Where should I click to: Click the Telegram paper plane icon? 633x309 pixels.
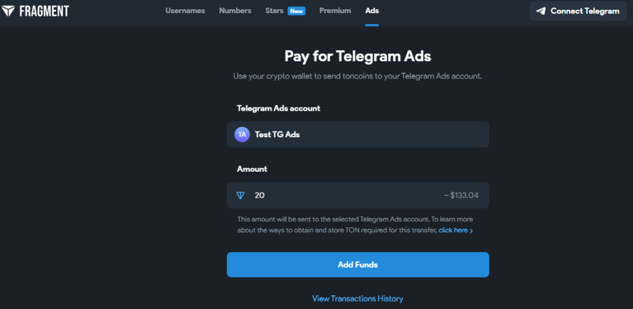[x=541, y=11]
